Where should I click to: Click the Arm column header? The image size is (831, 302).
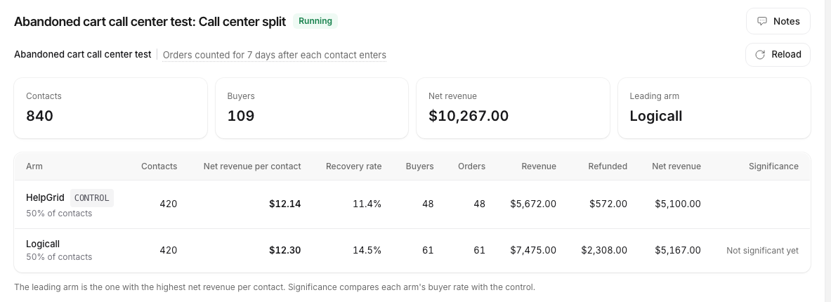click(x=34, y=166)
